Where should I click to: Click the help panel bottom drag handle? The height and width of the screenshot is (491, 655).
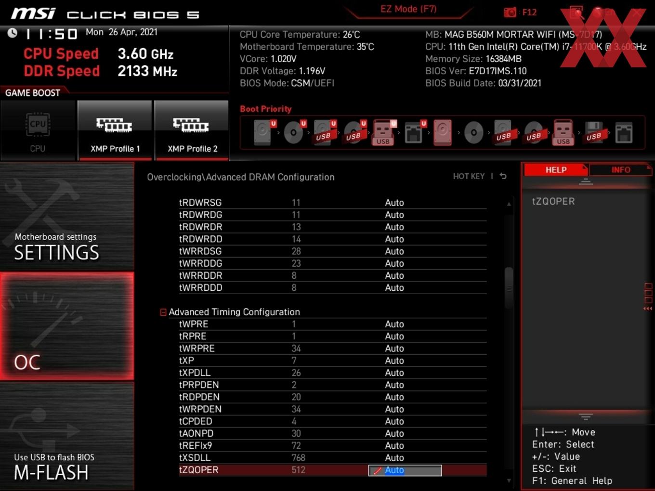tap(586, 416)
